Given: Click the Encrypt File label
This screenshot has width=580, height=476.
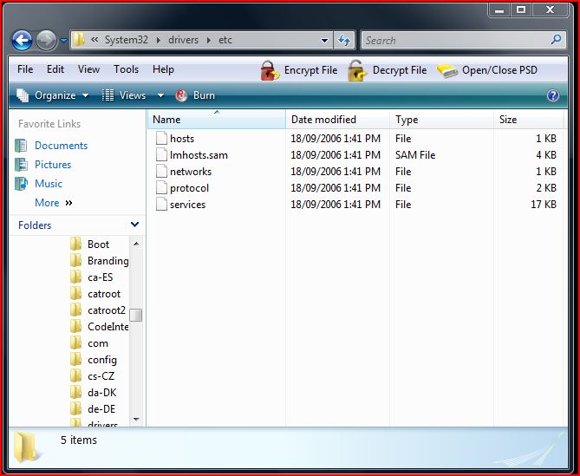Looking at the screenshot, I should (x=310, y=70).
